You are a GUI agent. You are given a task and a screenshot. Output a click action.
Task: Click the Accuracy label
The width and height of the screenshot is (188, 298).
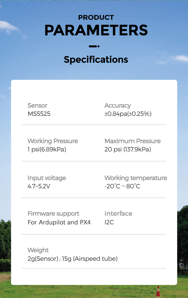pos(118,106)
